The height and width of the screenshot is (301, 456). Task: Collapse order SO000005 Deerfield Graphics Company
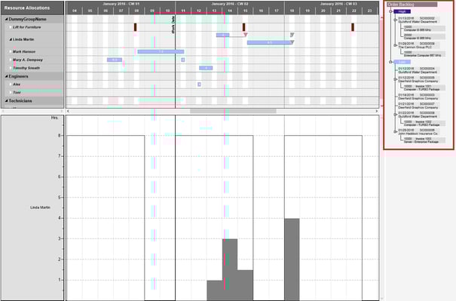tap(395, 79)
